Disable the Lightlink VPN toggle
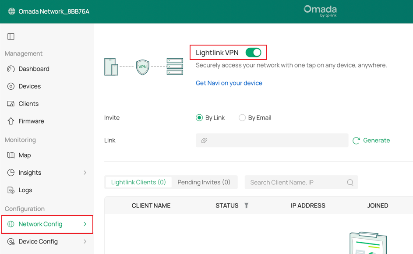This screenshot has width=413, height=254. (254, 52)
